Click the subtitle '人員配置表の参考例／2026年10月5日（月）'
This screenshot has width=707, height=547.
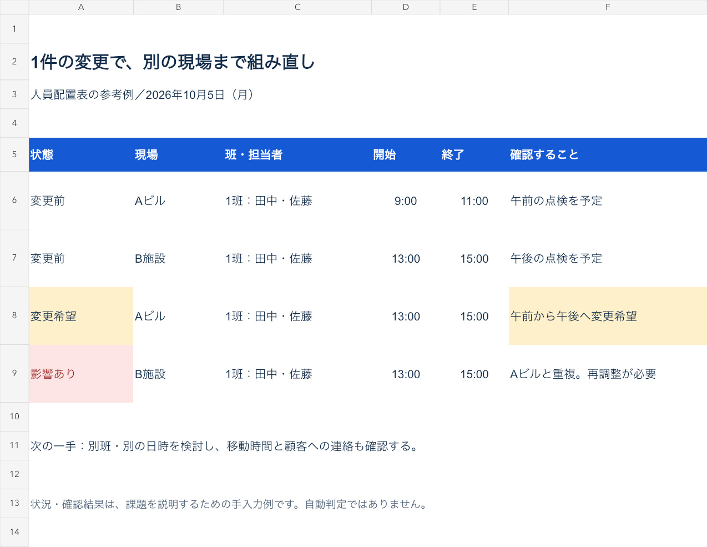coord(144,94)
